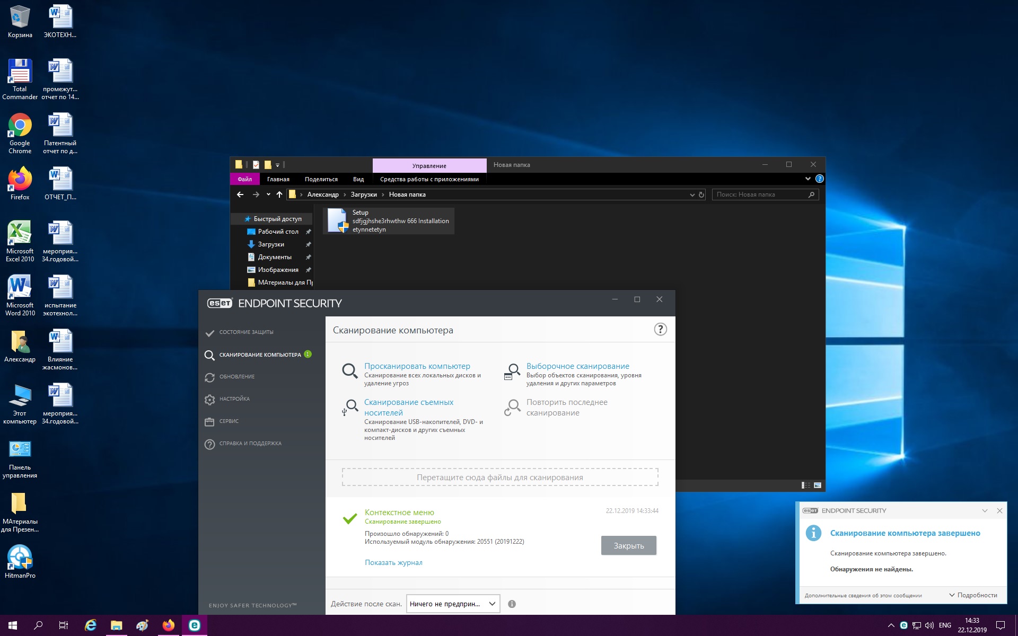Click the Explorer refresh icon in address bar
The image size is (1018, 636).
(701, 195)
